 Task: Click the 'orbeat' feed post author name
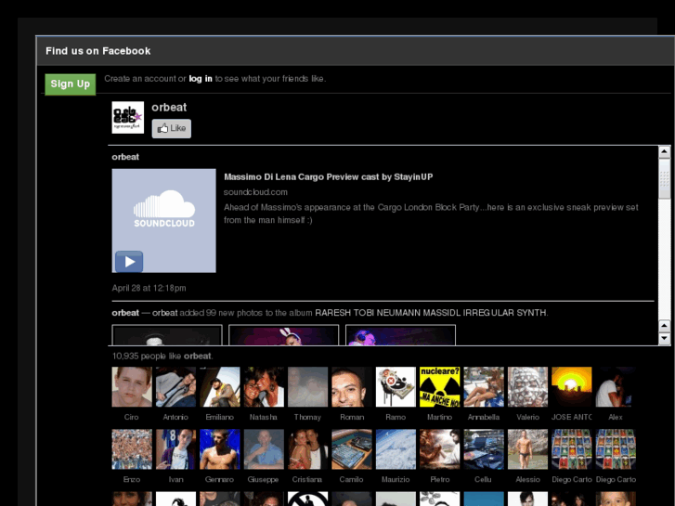pos(125,157)
